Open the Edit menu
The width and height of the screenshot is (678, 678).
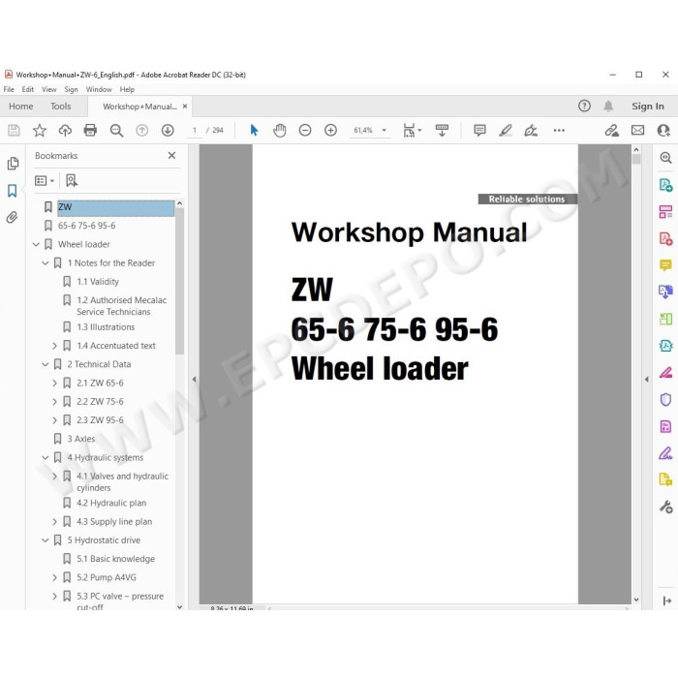[28, 89]
